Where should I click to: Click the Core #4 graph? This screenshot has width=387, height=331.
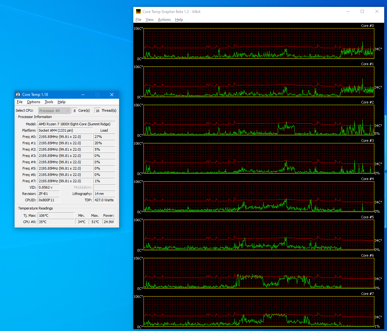pyautogui.click(x=259, y=197)
